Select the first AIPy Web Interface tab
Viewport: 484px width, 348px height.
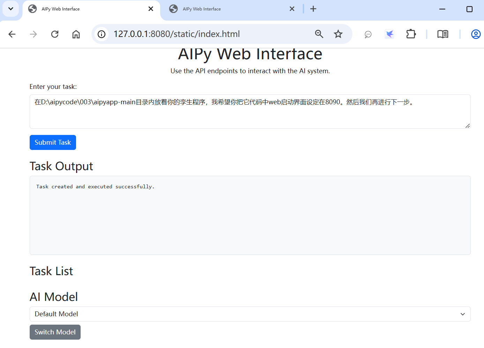point(91,9)
